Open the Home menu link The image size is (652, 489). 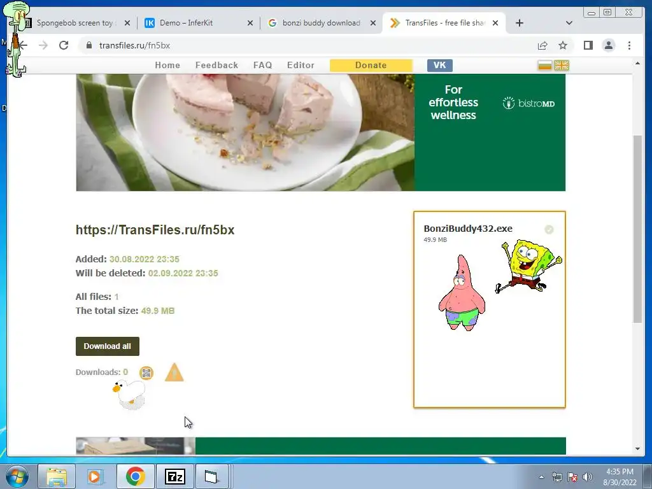coord(167,66)
